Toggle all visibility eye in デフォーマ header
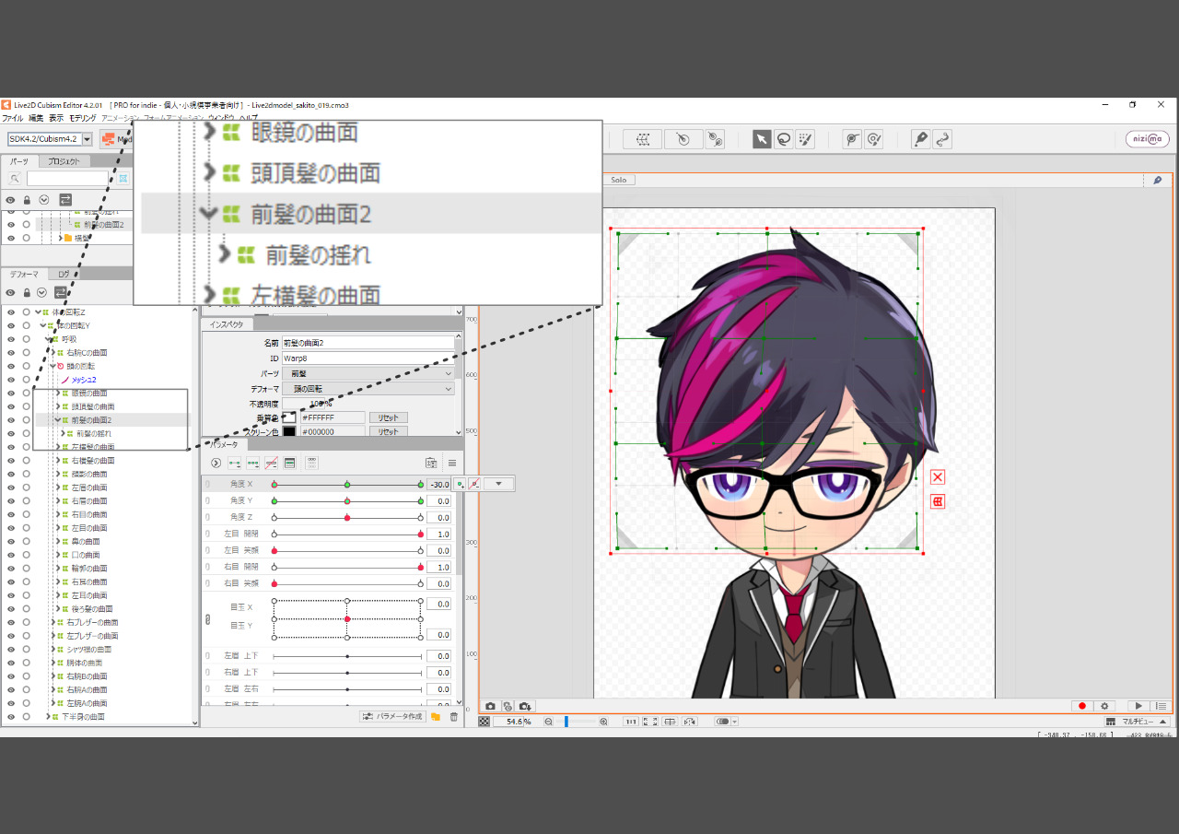The height and width of the screenshot is (834, 1179). [x=11, y=292]
